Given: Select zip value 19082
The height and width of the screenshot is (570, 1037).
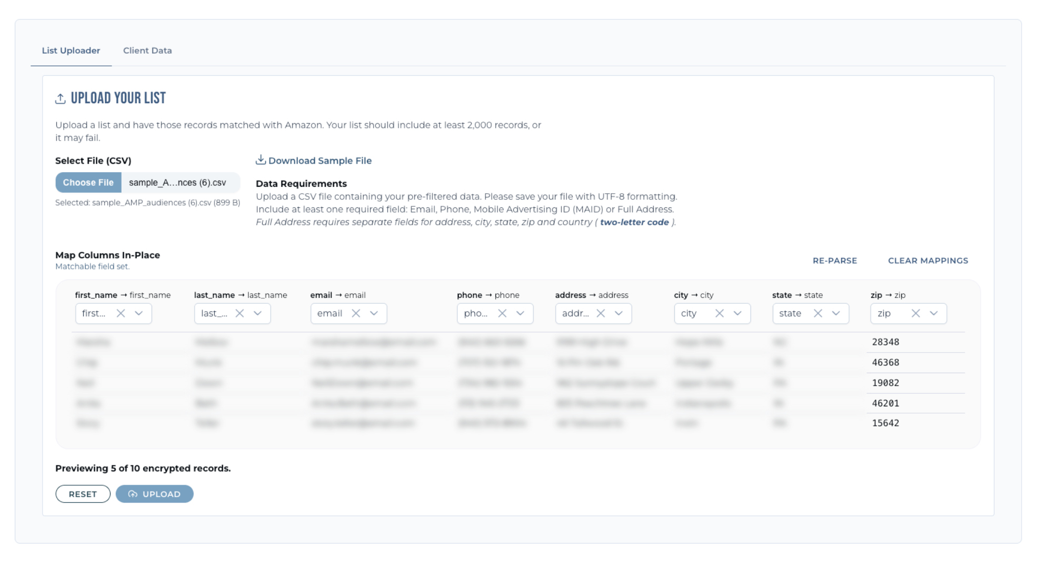Looking at the screenshot, I should click(885, 383).
